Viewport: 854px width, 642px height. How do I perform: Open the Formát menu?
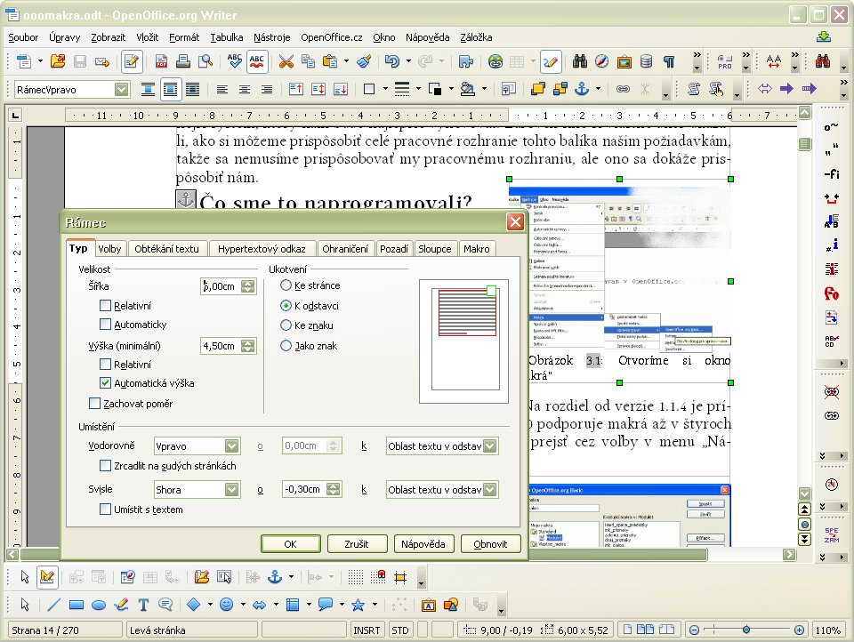tap(184, 37)
